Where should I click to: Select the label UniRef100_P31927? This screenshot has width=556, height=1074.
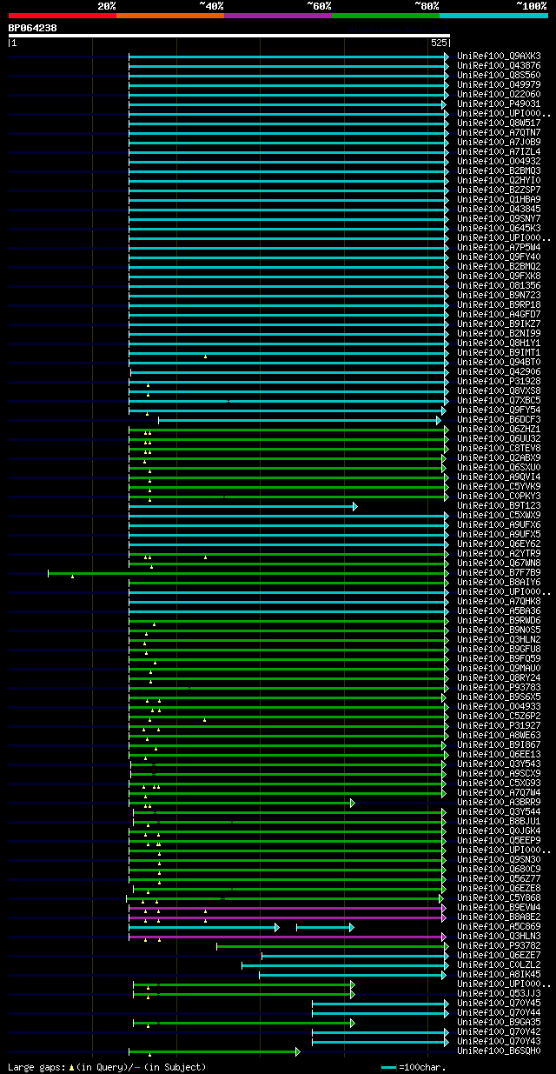(499, 726)
